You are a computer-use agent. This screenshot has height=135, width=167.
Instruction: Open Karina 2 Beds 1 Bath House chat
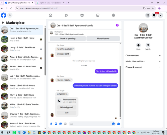point(22,125)
